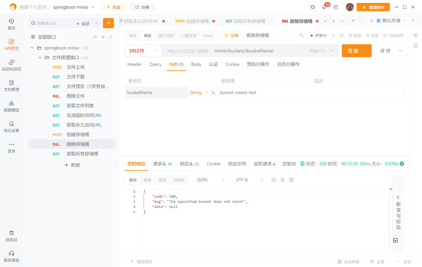Collapse the springboot-minio tree folder
The image size is (422, 267).
pos(32,48)
